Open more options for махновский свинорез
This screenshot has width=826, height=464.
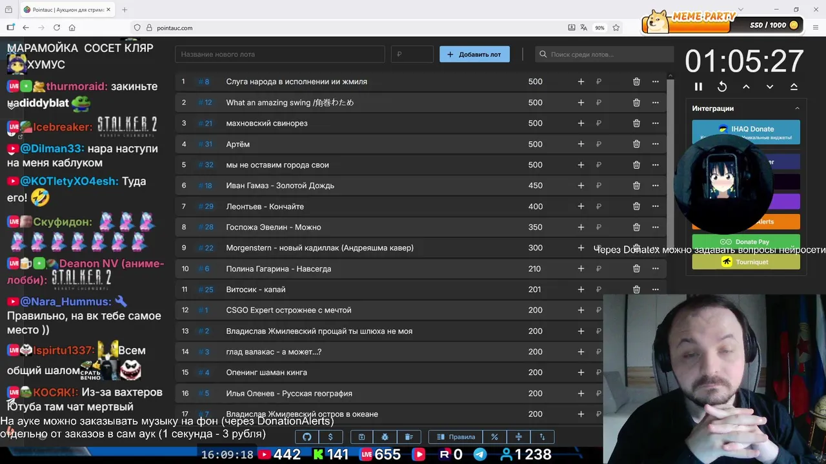click(x=656, y=123)
